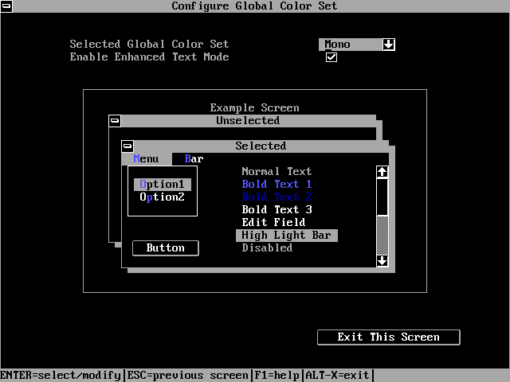Toggle the Enable Enhanced Text Mode checkbox
Image resolution: width=510 pixels, height=382 pixels.
[x=331, y=57]
